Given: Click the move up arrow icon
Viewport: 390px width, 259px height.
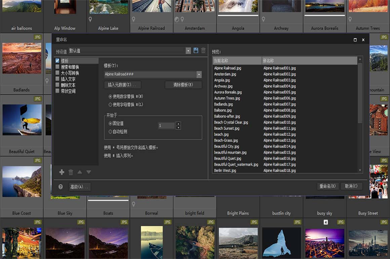Looking at the screenshot, I should [80, 172].
